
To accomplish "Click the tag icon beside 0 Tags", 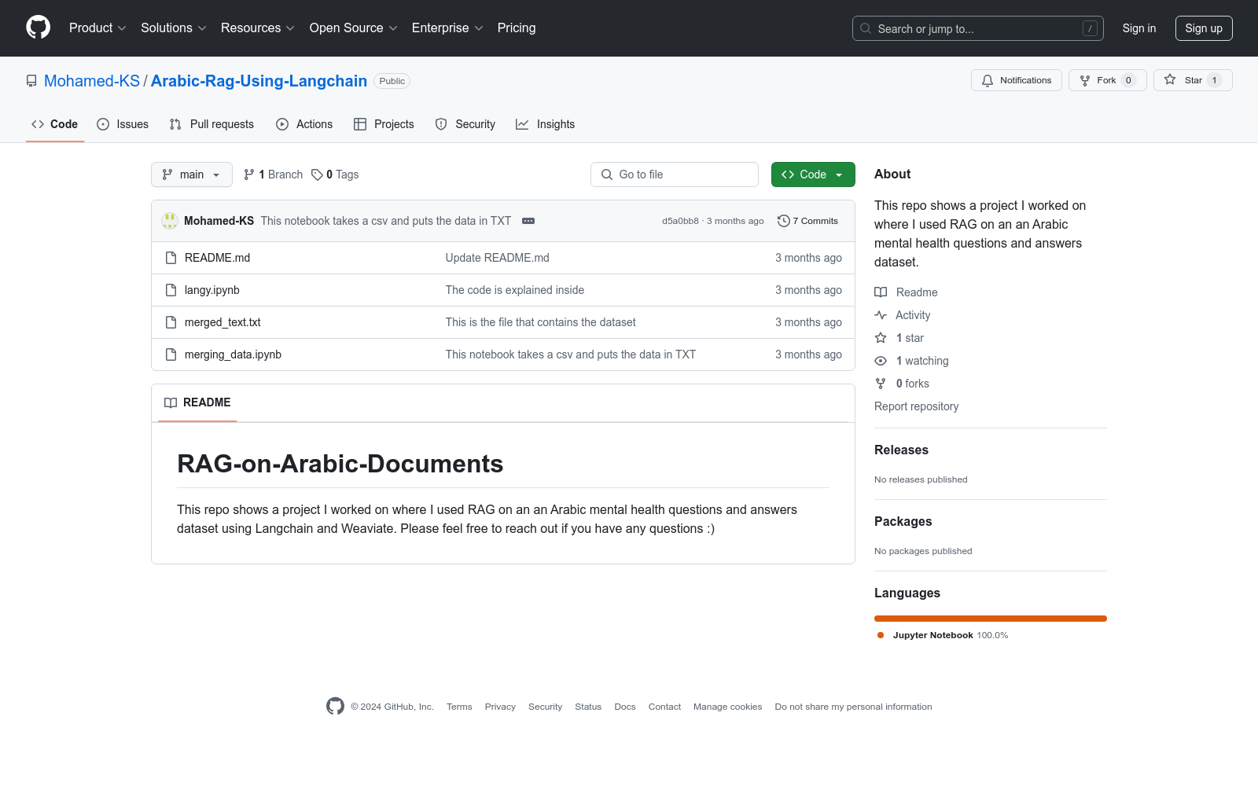I will point(317,174).
